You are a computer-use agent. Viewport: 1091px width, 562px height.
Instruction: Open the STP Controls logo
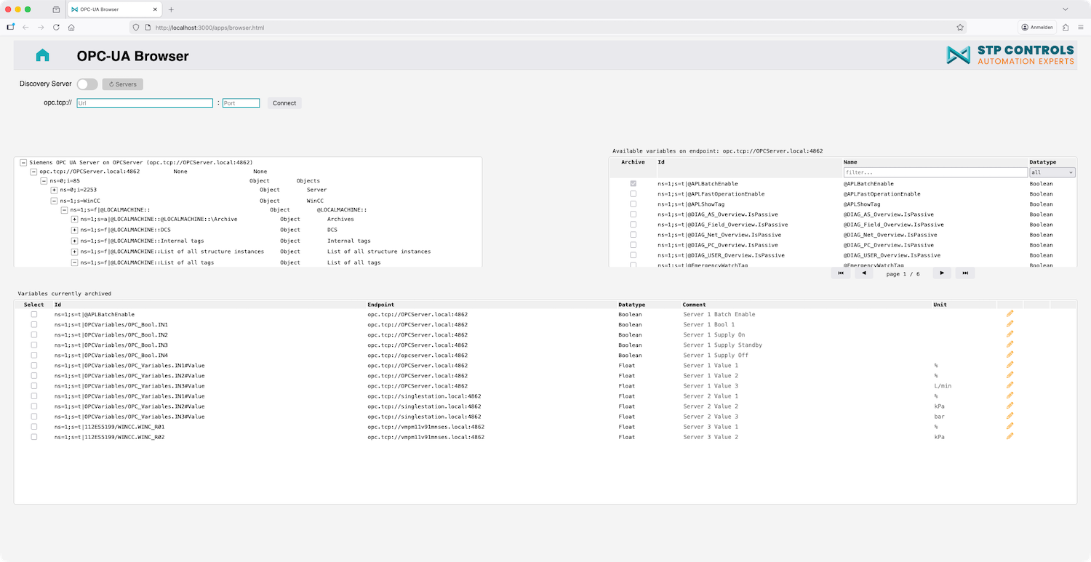point(1011,55)
